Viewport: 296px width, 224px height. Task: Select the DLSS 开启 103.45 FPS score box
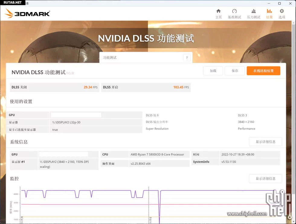pyautogui.click(x=146, y=87)
